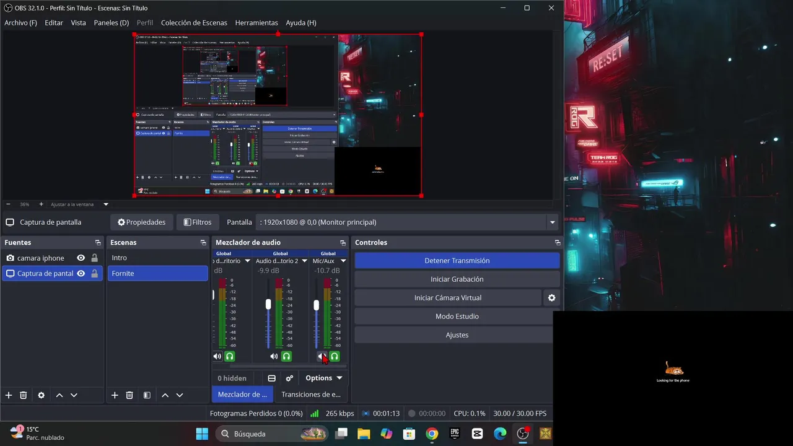
Task: Expand the leftmost d...ritorio channel dropdown arrow
Action: click(x=247, y=261)
